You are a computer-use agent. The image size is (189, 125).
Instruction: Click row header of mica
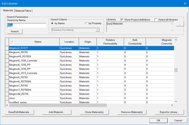(7, 98)
